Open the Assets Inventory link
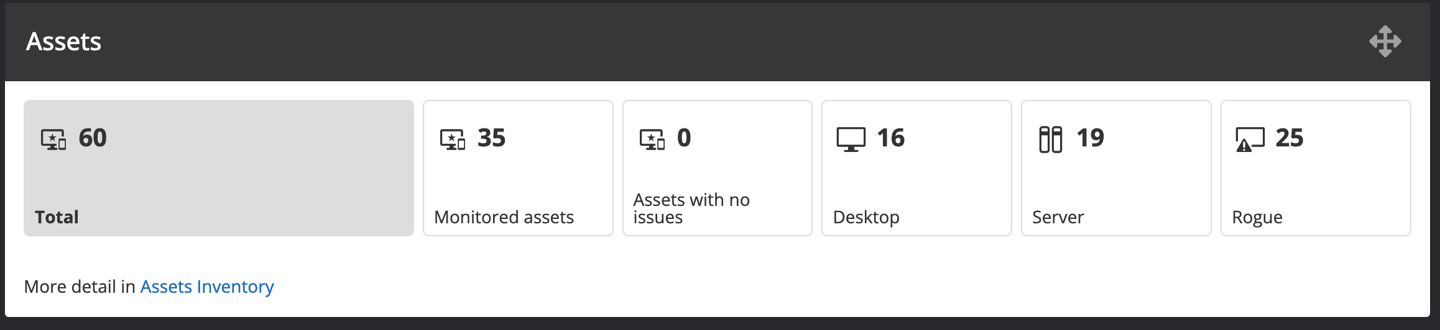The image size is (1440, 330). click(207, 287)
